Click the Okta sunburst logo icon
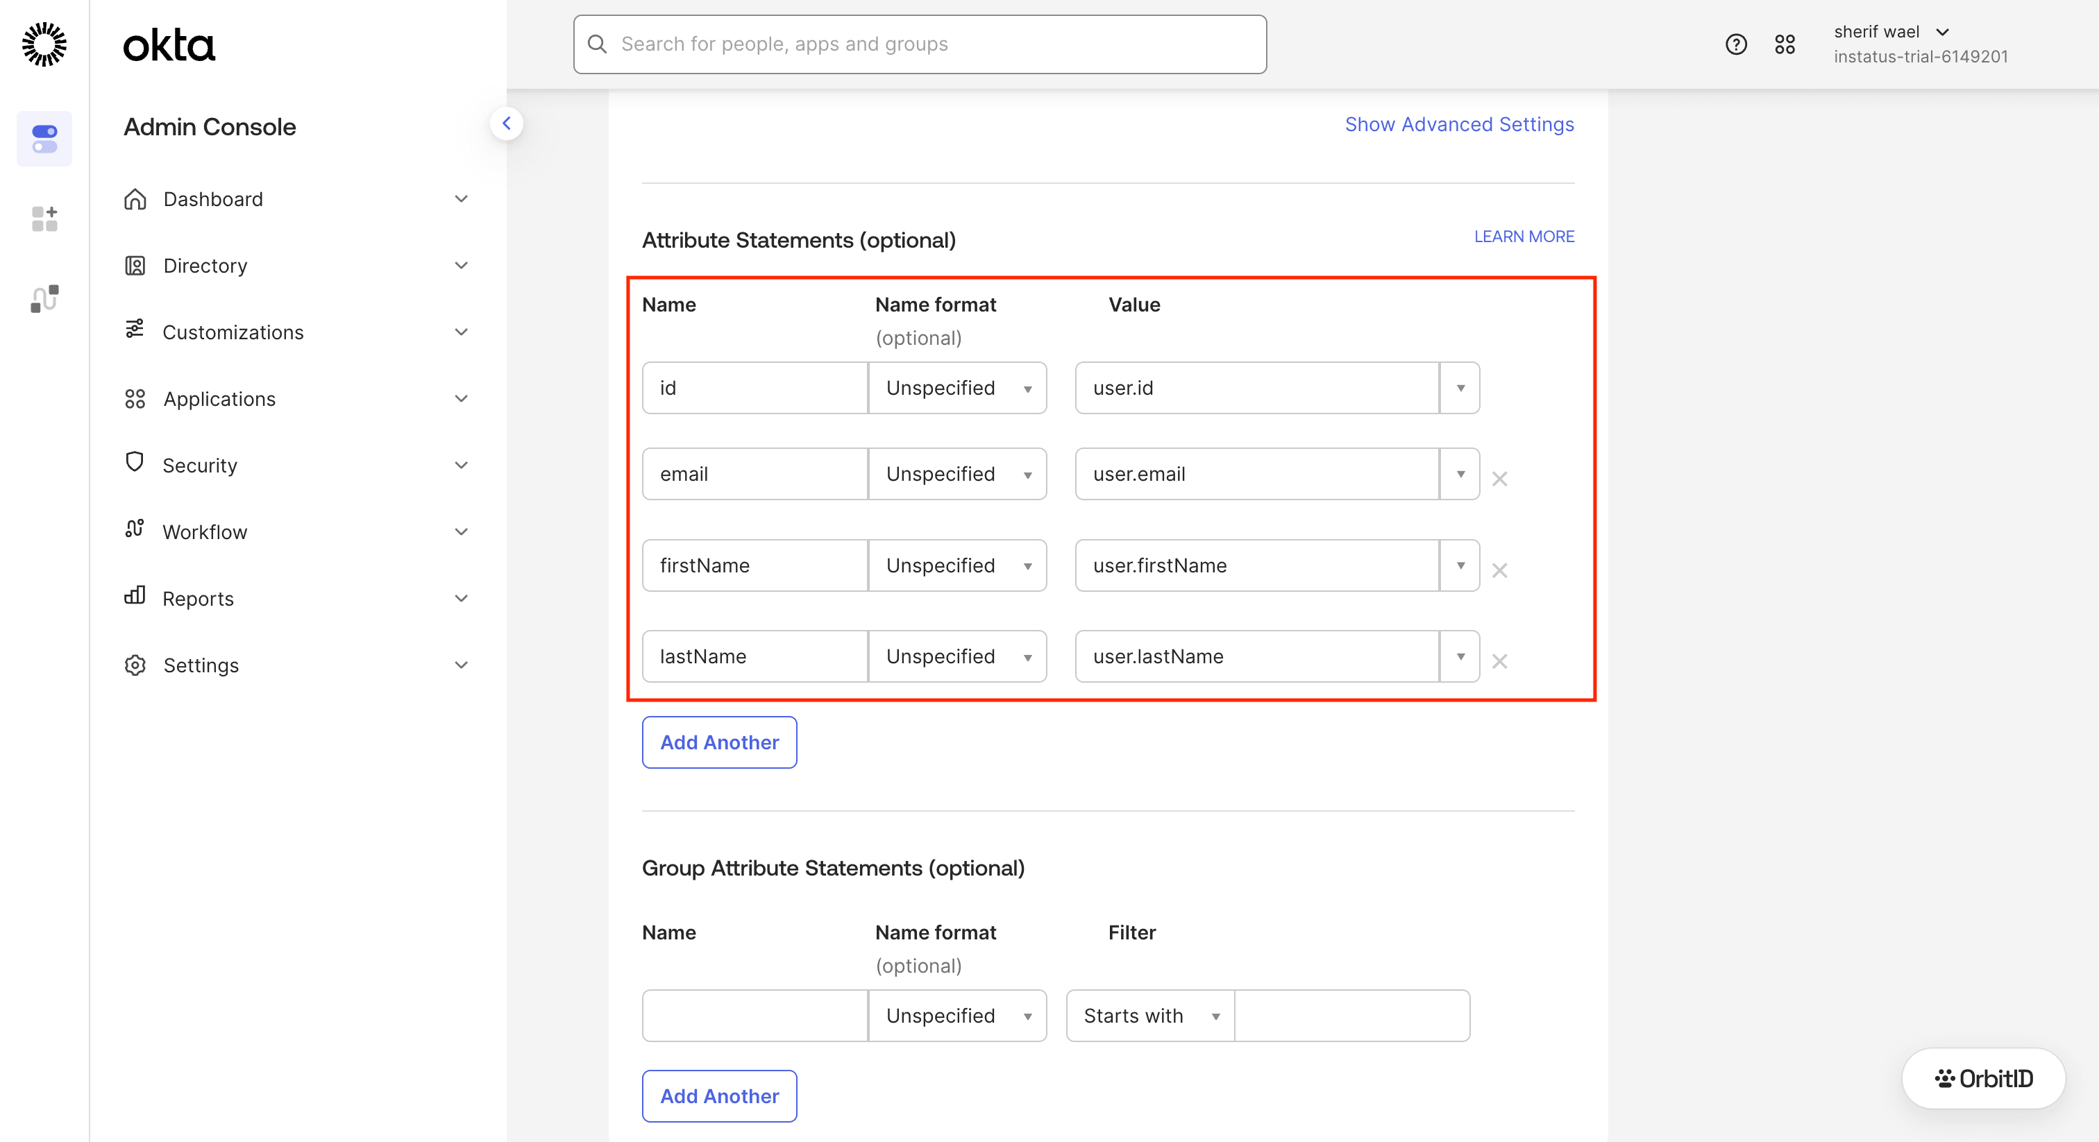2099x1142 pixels. (44, 44)
